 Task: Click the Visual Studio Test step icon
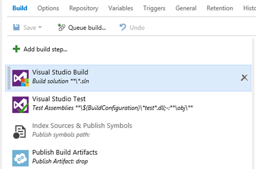pyautogui.click(x=20, y=105)
